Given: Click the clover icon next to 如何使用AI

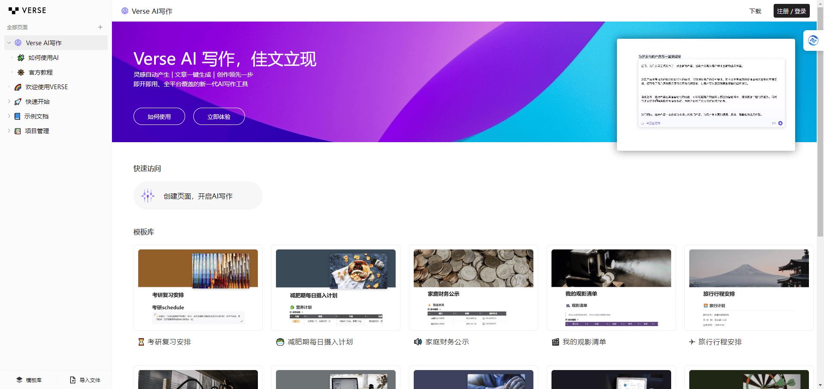Looking at the screenshot, I should [x=21, y=58].
